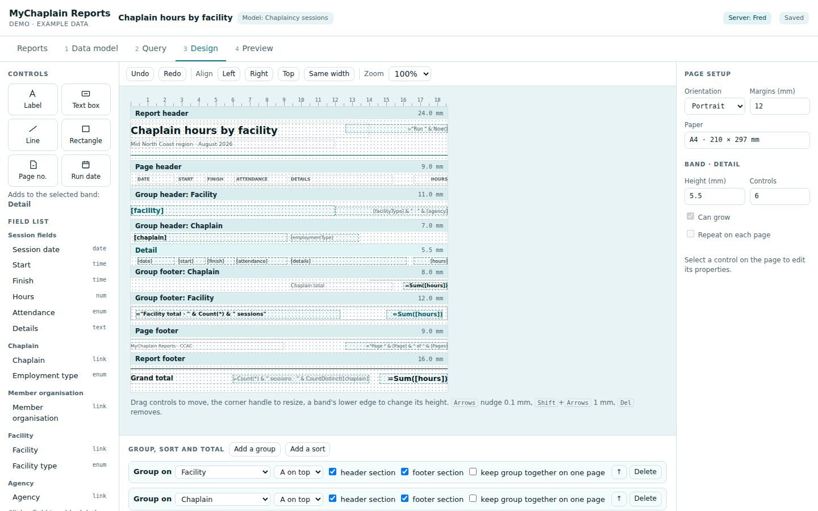Delete the Facility group

pyautogui.click(x=645, y=472)
